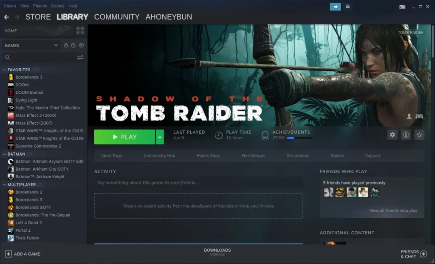Viewport: 435px width, 264px height.
Task: Open the Friends menu
Action: [x=40, y=6]
